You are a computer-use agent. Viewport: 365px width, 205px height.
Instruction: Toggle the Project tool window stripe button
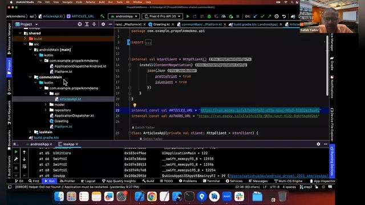click(9, 67)
